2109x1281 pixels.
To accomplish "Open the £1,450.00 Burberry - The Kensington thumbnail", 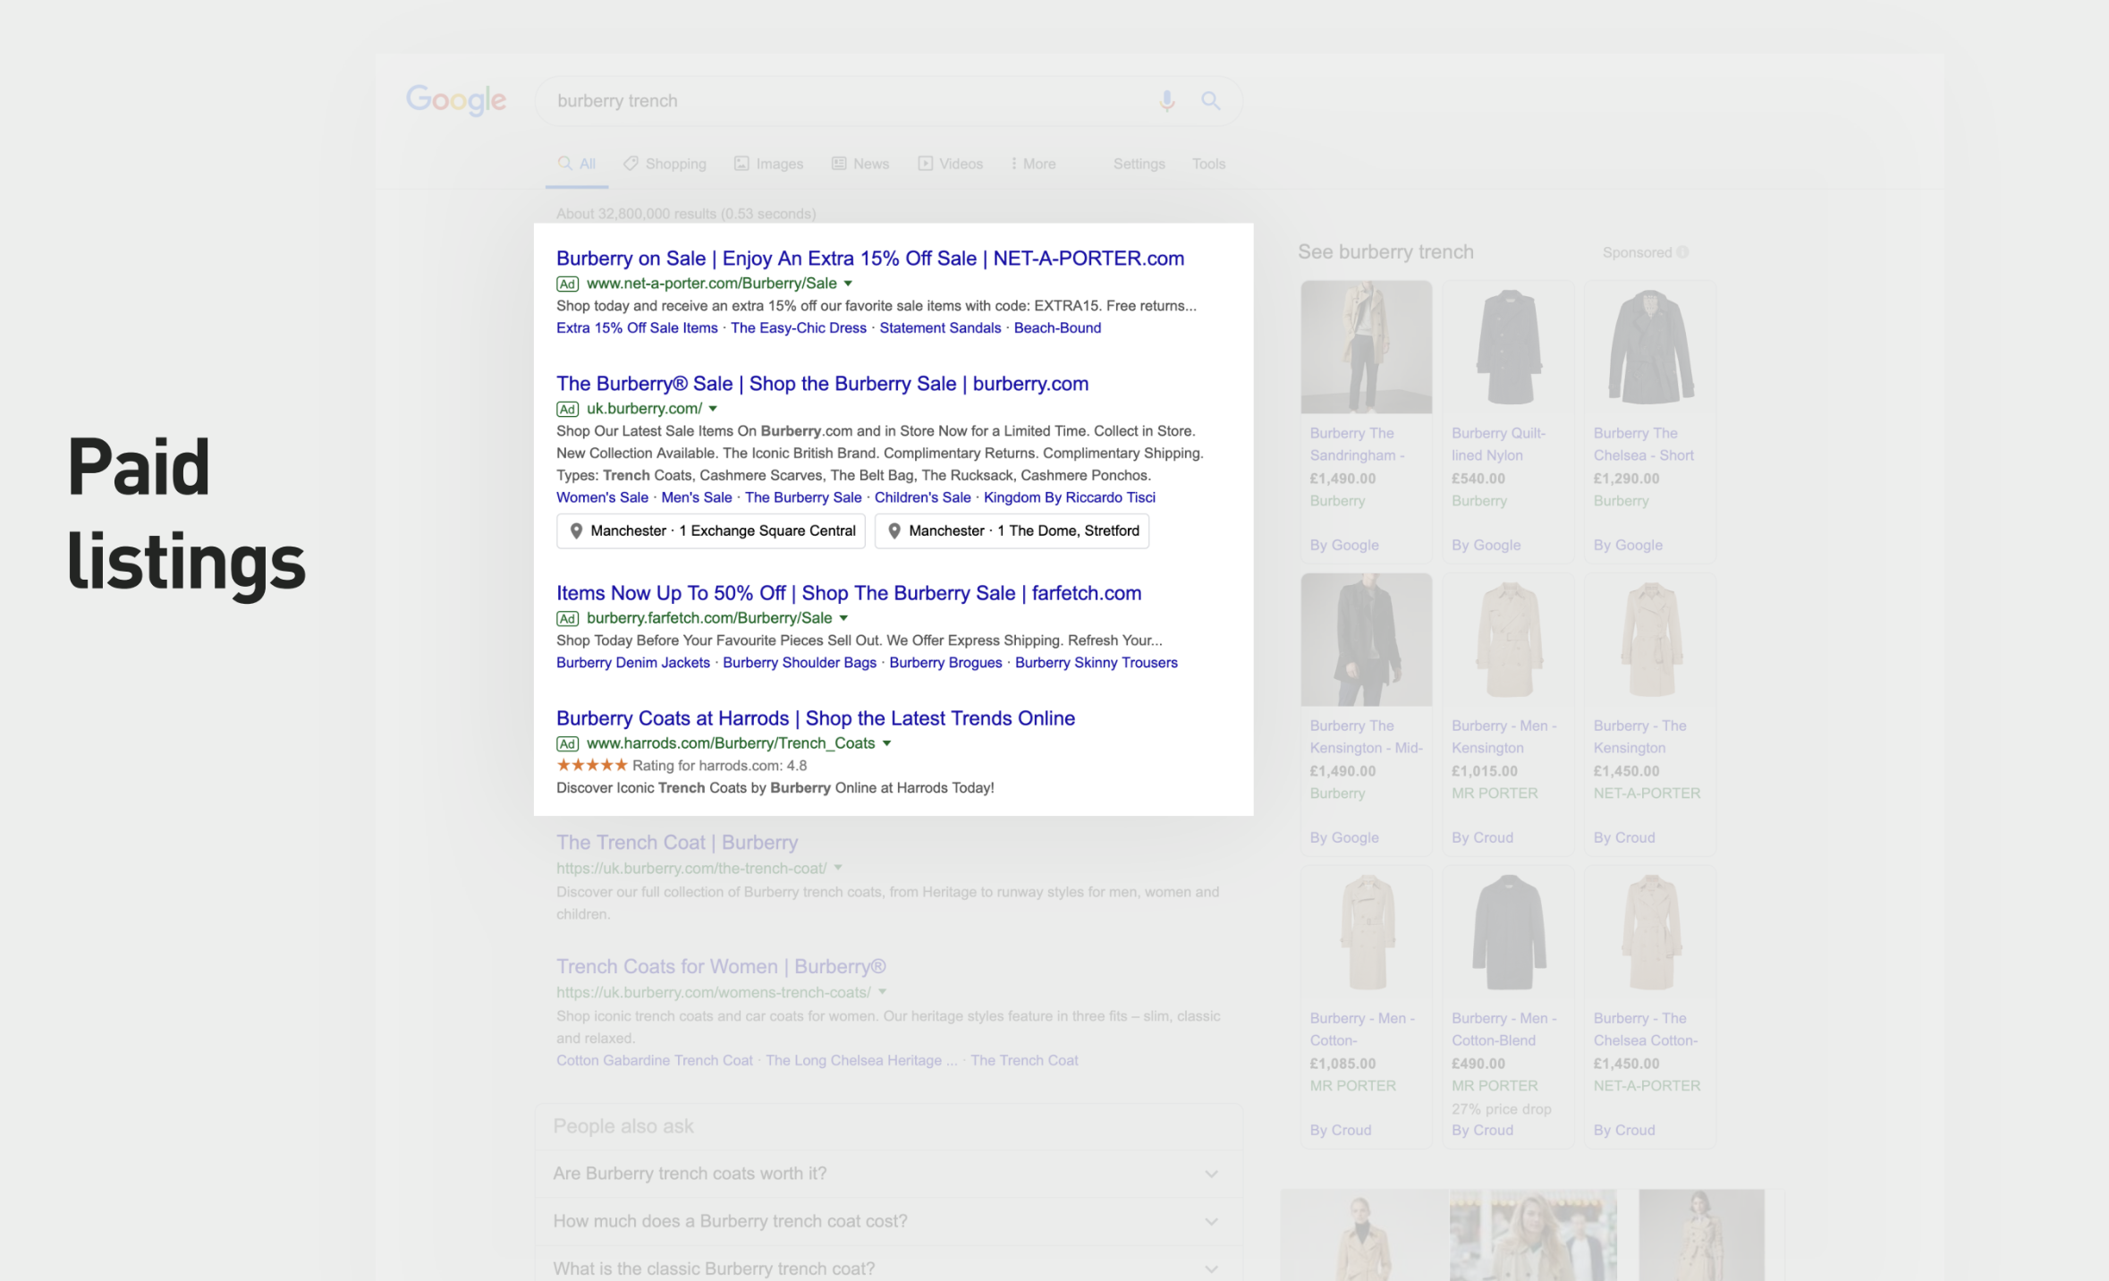I will [1650, 640].
